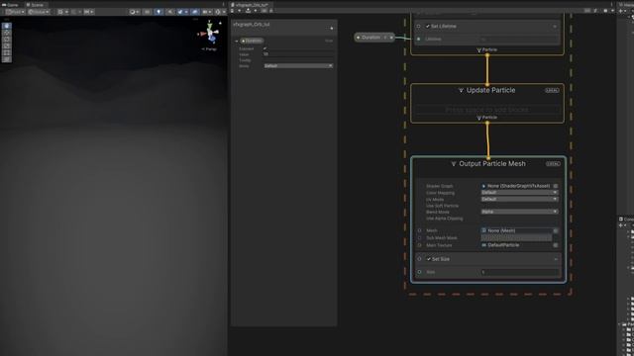Viewport: 634px width, 356px height.
Task: Switch to the Scene tab
Action: [36, 5]
